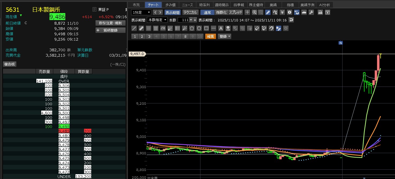The height and width of the screenshot is (179, 395).
Task: Toggle the 表示期間 display period button
Action: [x=172, y=12]
